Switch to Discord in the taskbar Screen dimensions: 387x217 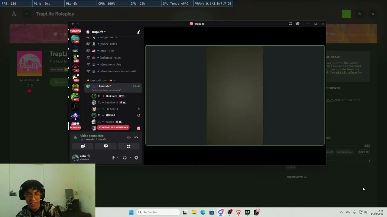tap(221, 212)
